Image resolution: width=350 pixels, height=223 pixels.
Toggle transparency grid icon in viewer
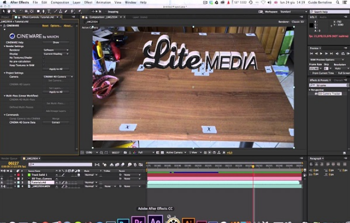tap(162, 152)
